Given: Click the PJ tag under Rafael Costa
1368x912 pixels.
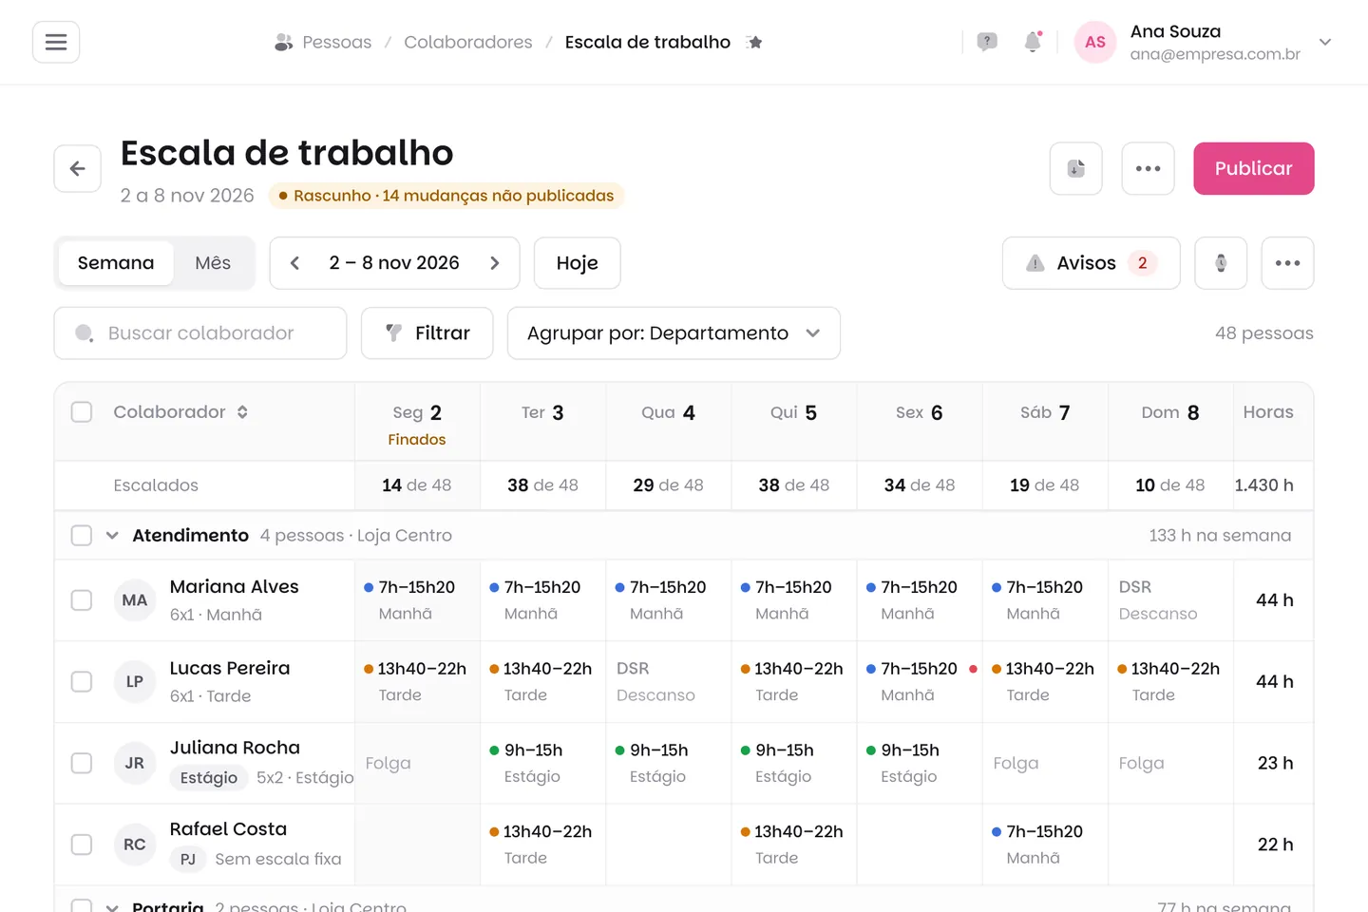Looking at the screenshot, I should point(188,860).
